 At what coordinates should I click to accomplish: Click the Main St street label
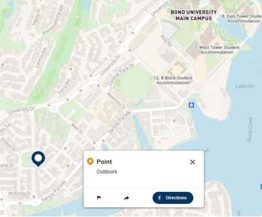click(x=77, y=129)
